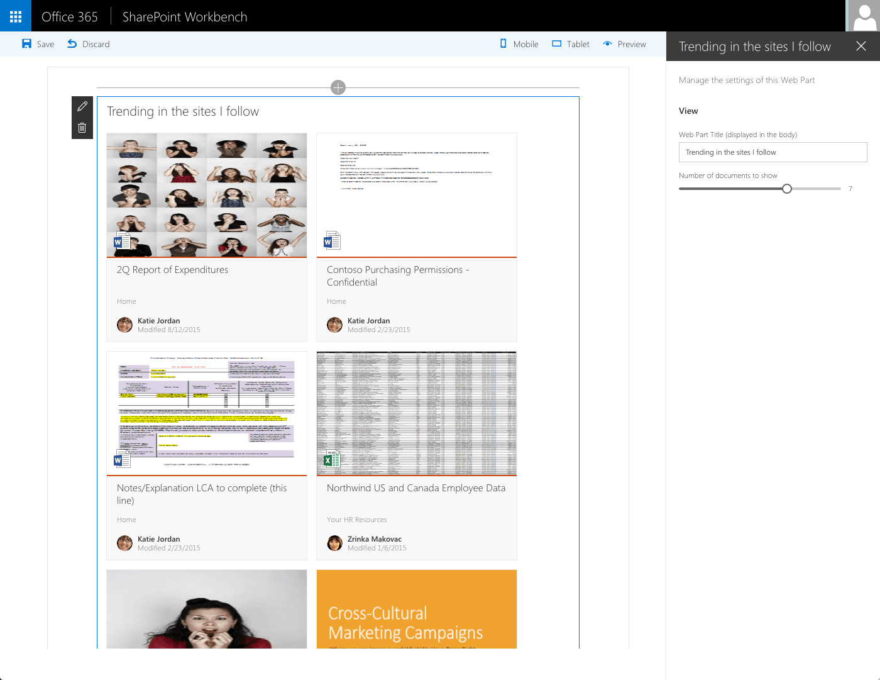
Task: Open the user profile avatar menu
Action: (864, 16)
